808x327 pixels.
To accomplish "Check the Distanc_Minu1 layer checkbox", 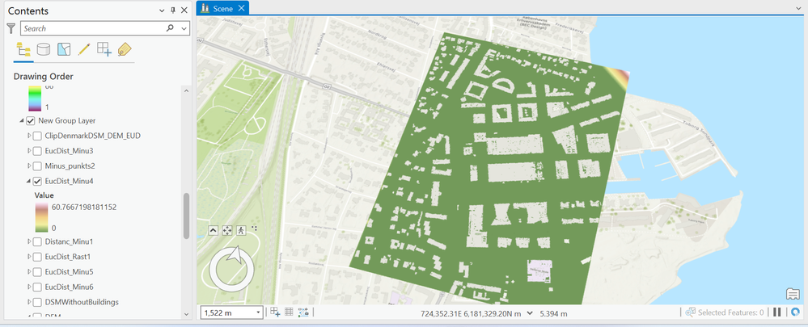I will [x=37, y=241].
